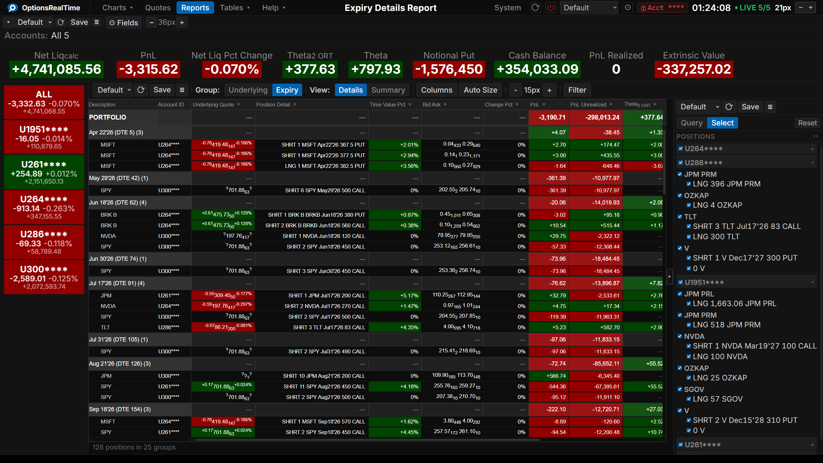The height and width of the screenshot is (463, 823).
Task: Open the Columns chooser
Action: (x=437, y=90)
